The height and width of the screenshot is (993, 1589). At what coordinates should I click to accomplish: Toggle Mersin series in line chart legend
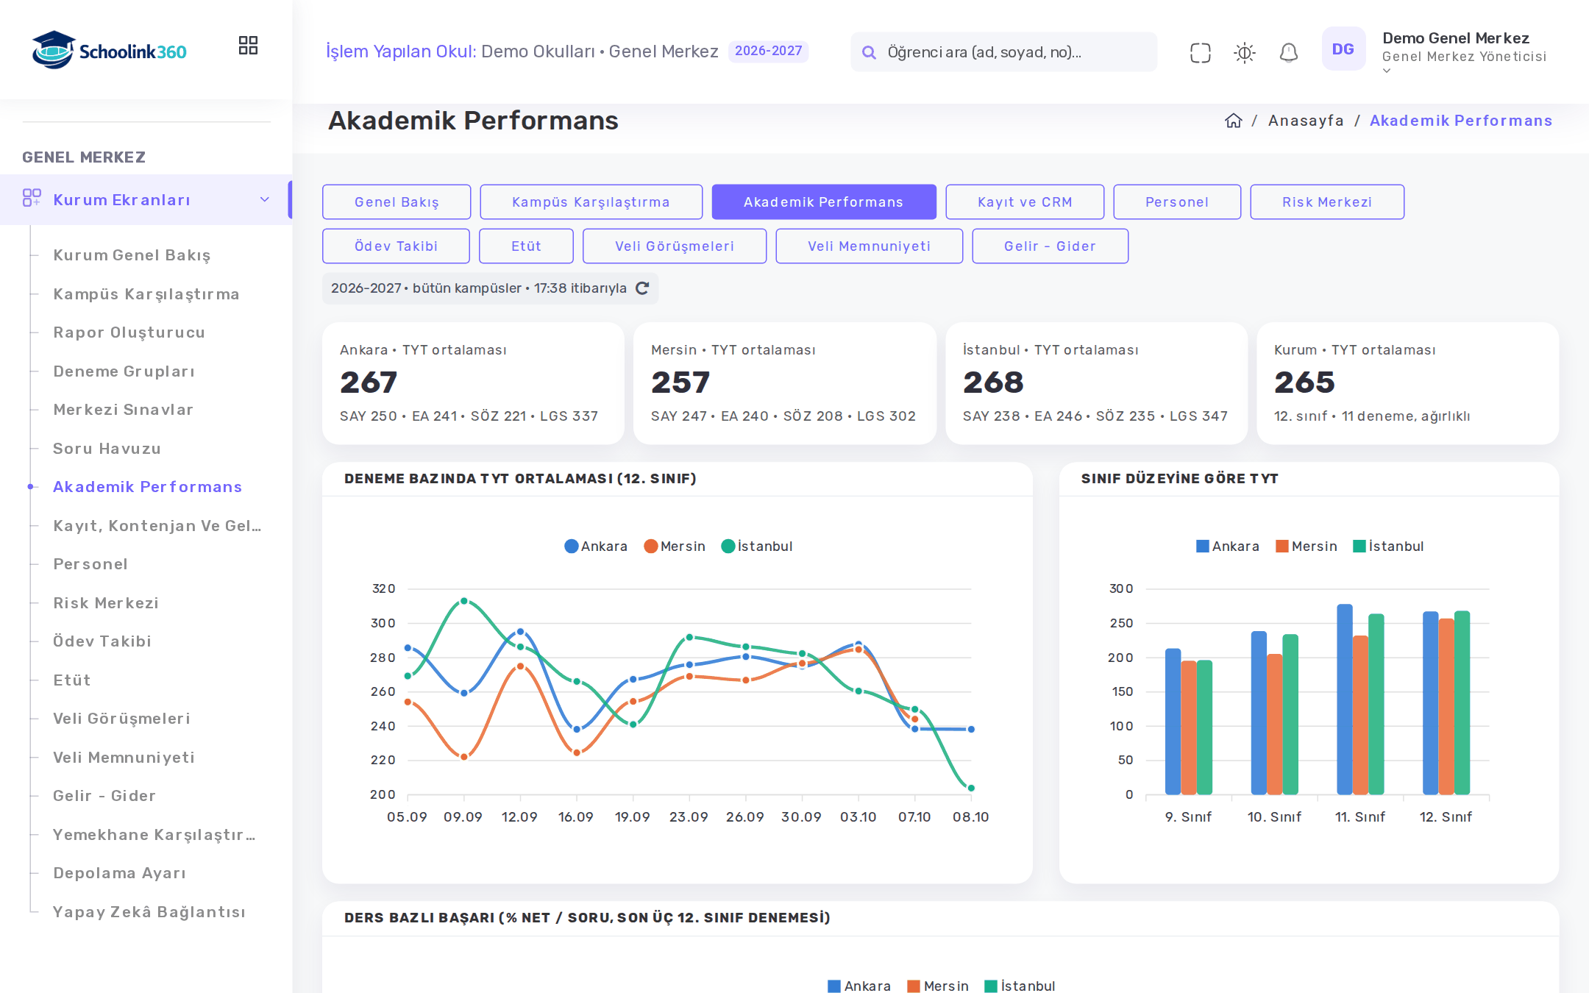(675, 547)
